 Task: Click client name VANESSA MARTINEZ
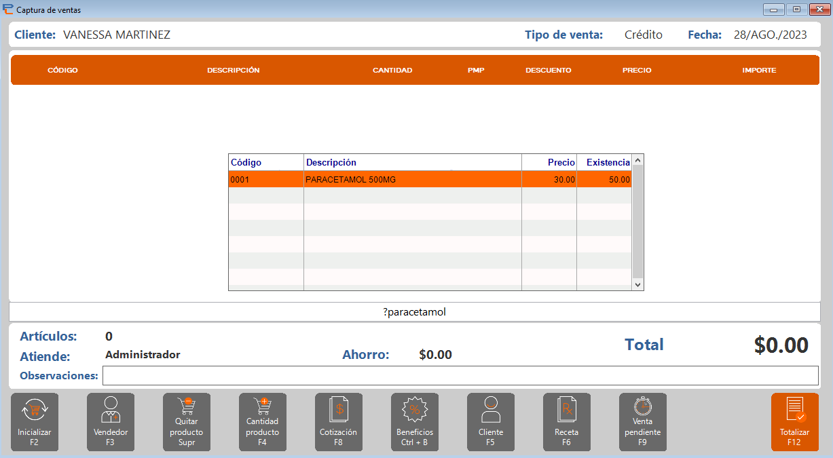(x=117, y=35)
